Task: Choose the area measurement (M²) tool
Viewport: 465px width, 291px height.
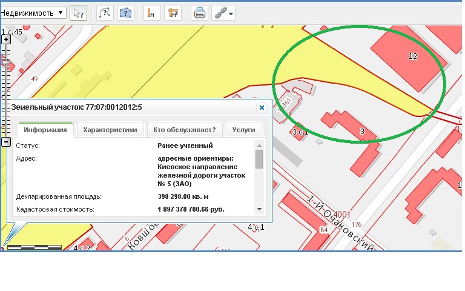Action: (x=173, y=13)
